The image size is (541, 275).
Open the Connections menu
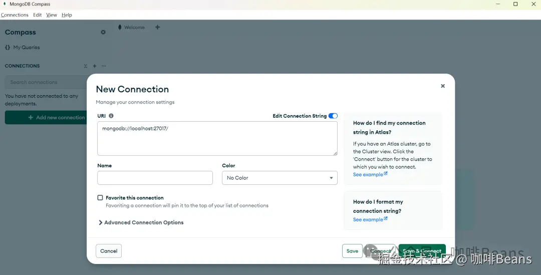pos(15,15)
